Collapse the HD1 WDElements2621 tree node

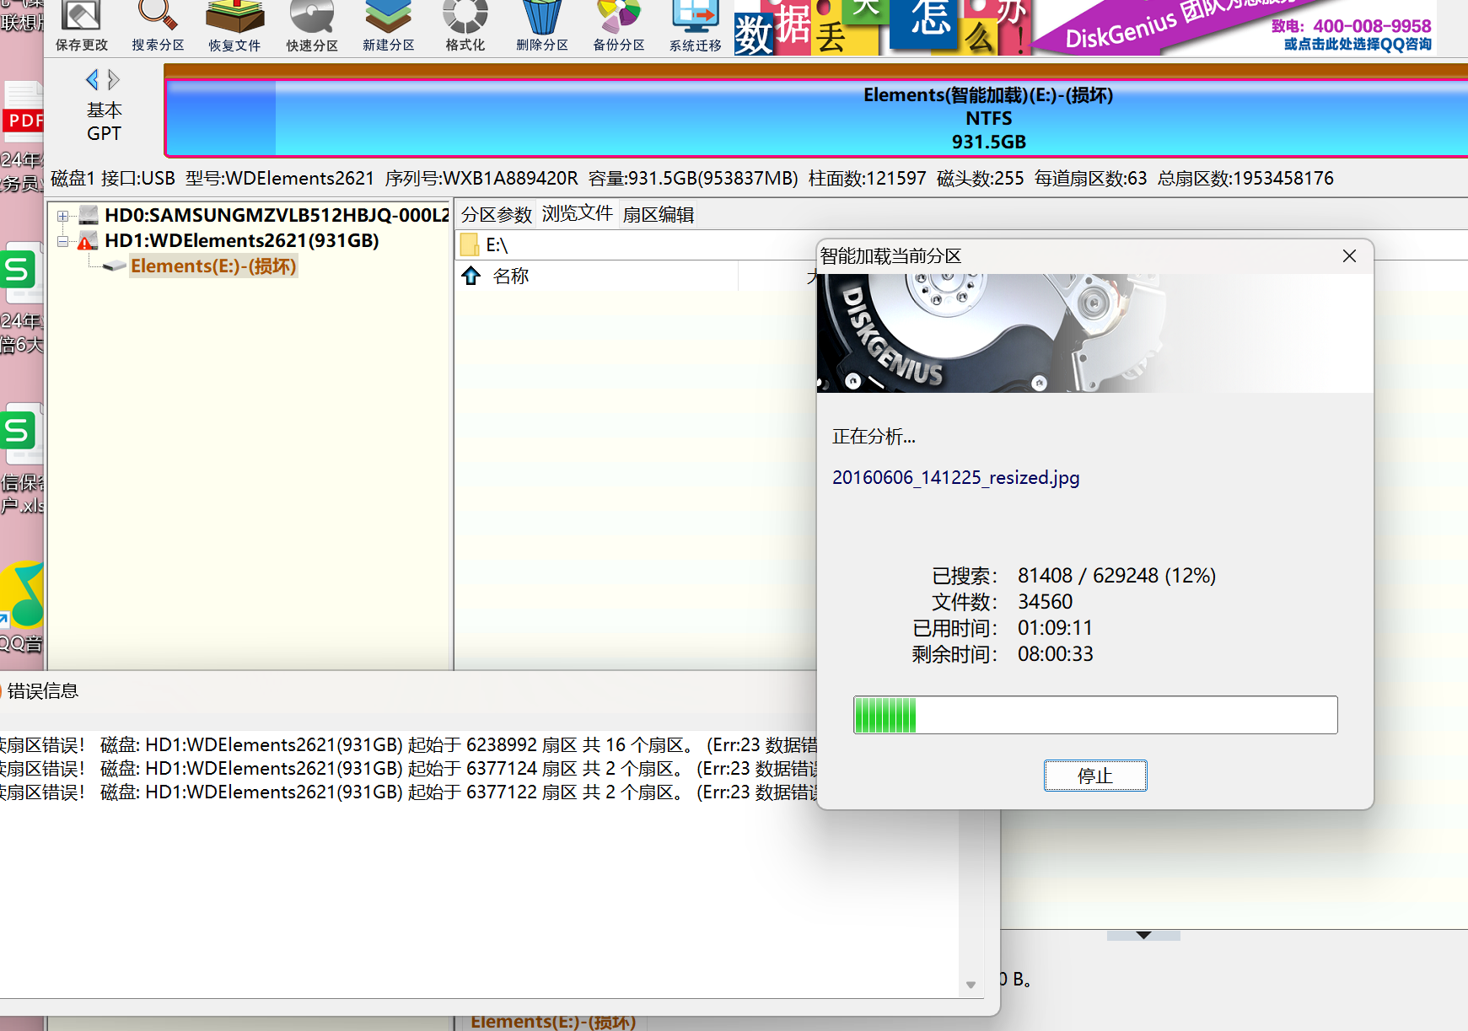[62, 241]
